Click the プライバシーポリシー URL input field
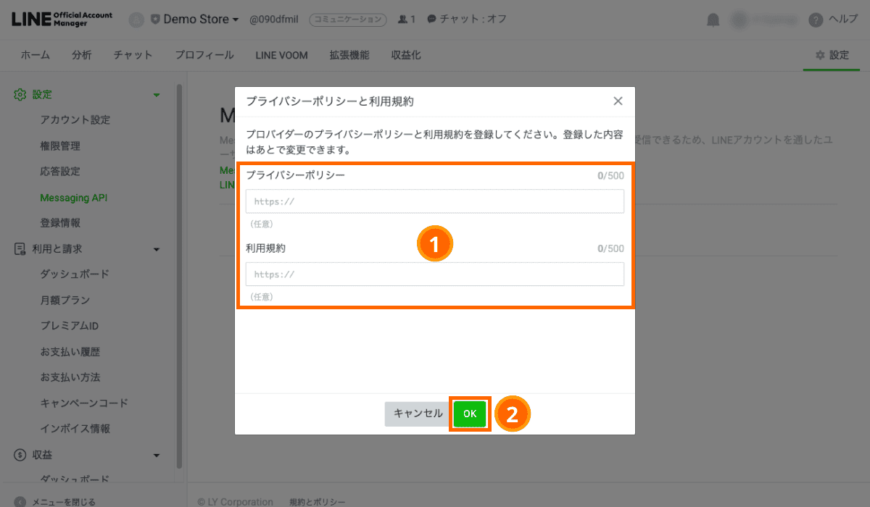 point(435,201)
